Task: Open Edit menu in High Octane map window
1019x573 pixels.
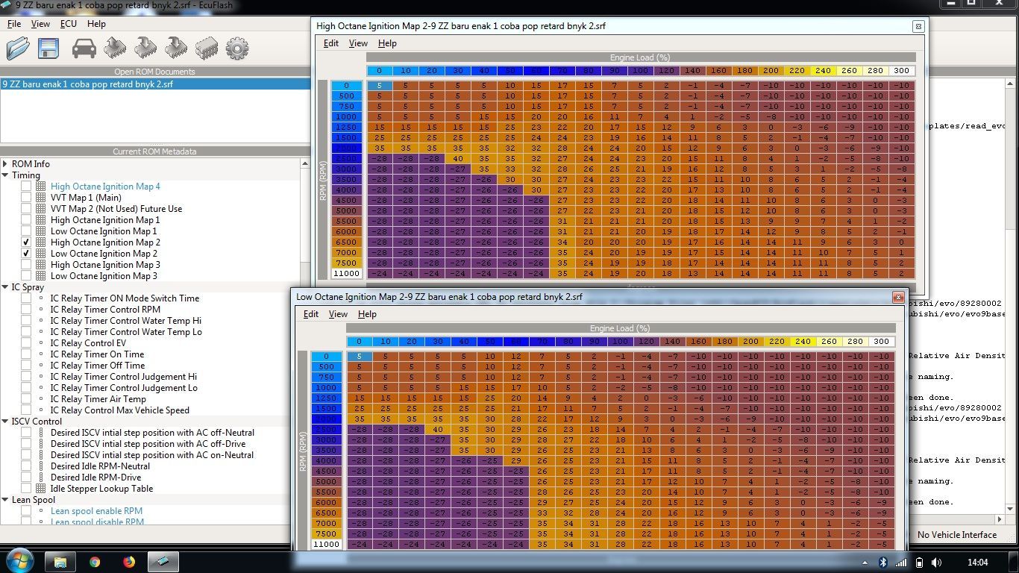Action: [x=330, y=43]
